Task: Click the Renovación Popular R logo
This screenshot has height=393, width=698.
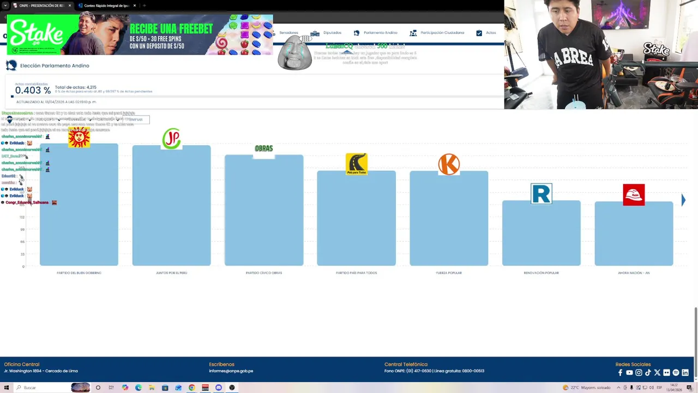Action: coord(541,194)
